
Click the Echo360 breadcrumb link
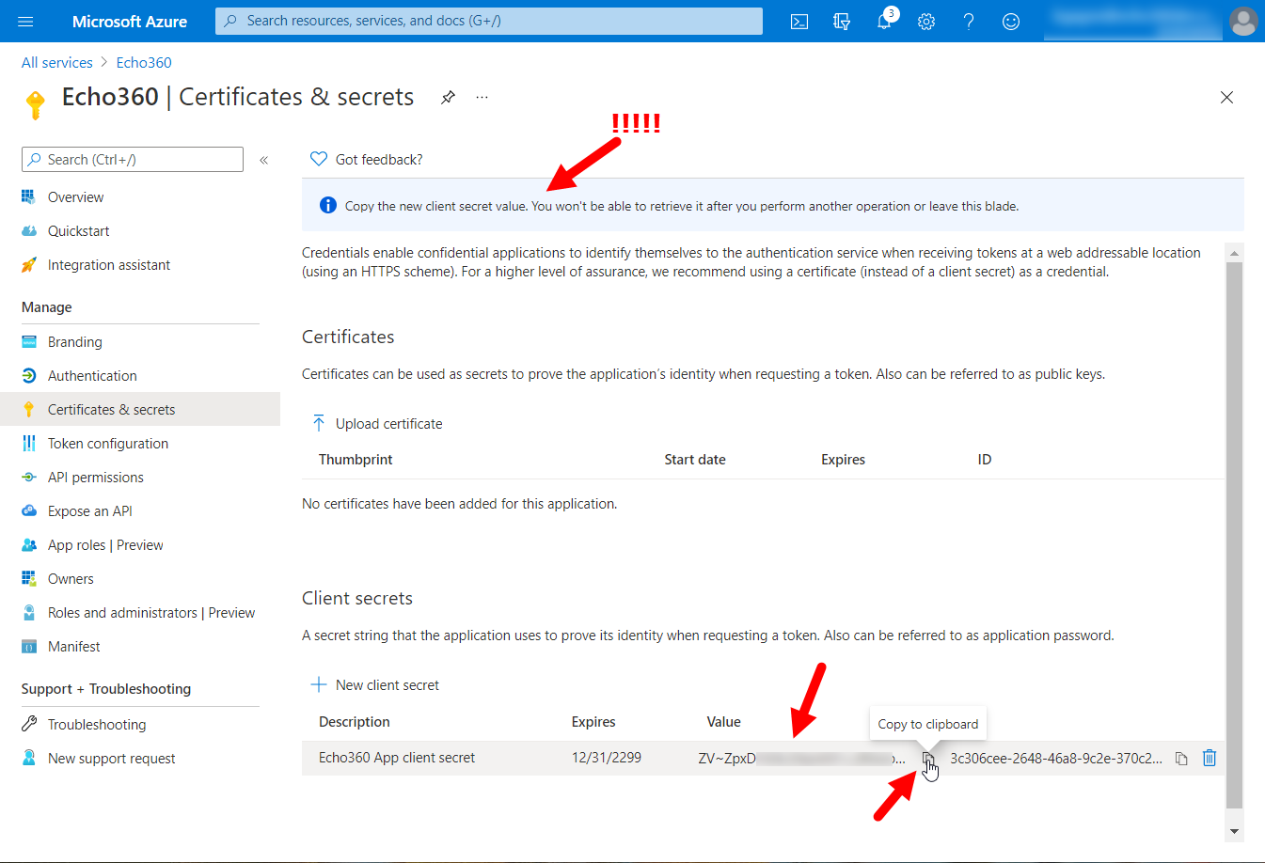(144, 63)
